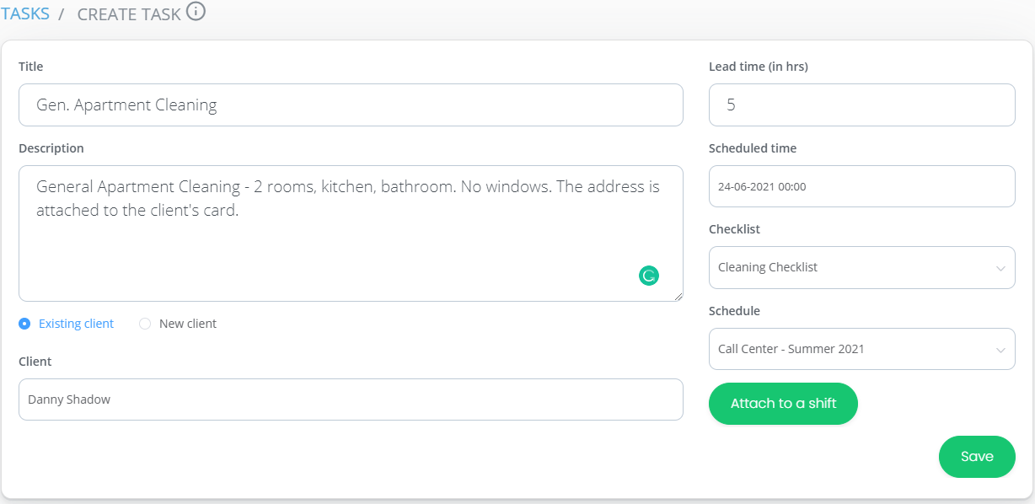Focus the Lead time field showing 5
This screenshot has height=504, width=1035.
point(861,105)
